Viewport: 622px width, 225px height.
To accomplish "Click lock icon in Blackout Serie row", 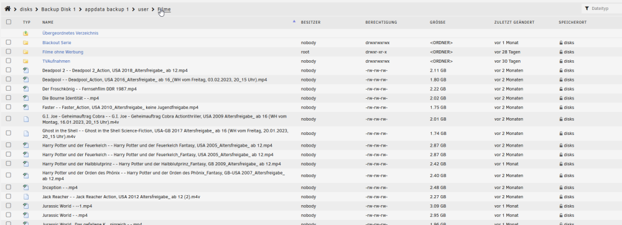I will point(561,43).
